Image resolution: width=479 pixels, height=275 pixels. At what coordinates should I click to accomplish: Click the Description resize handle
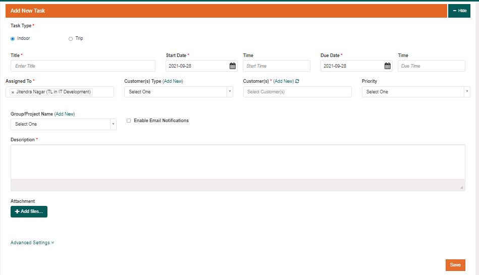point(462,187)
